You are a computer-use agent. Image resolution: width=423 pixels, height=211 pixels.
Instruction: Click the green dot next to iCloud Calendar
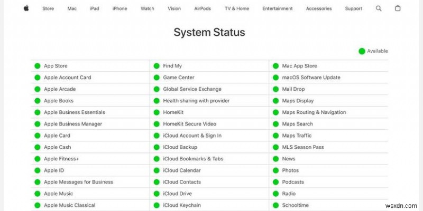[x=157, y=170]
